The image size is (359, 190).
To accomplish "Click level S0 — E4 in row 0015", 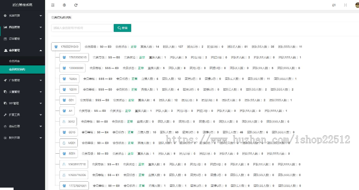I will tap(103, 132).
